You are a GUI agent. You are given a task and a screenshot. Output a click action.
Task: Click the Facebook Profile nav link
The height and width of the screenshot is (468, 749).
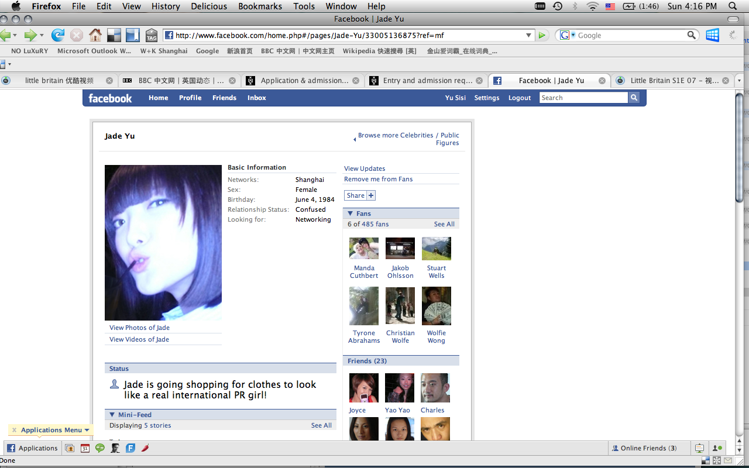click(x=190, y=98)
